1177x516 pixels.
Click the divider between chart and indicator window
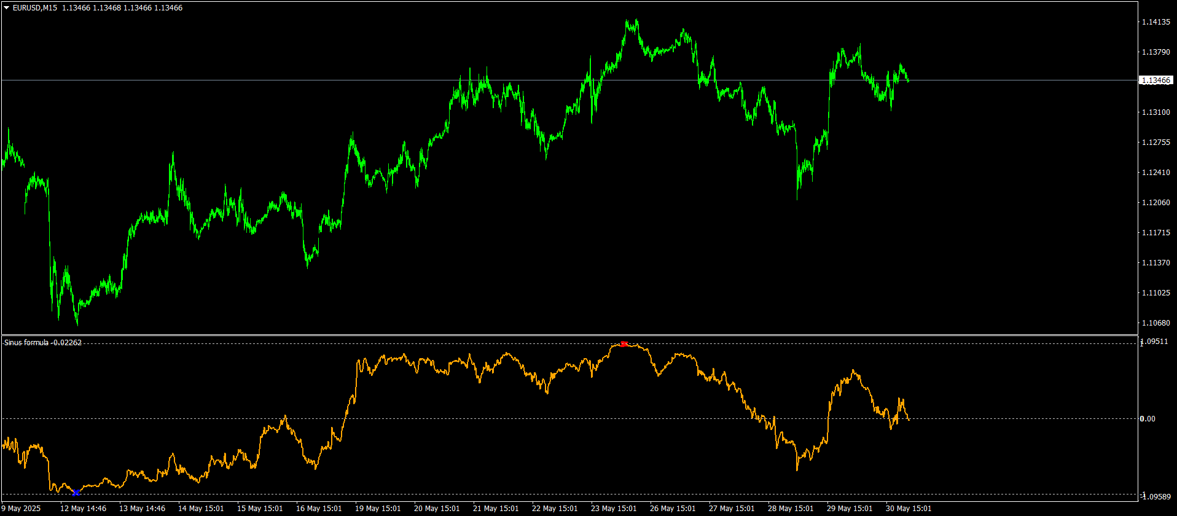[568, 335]
